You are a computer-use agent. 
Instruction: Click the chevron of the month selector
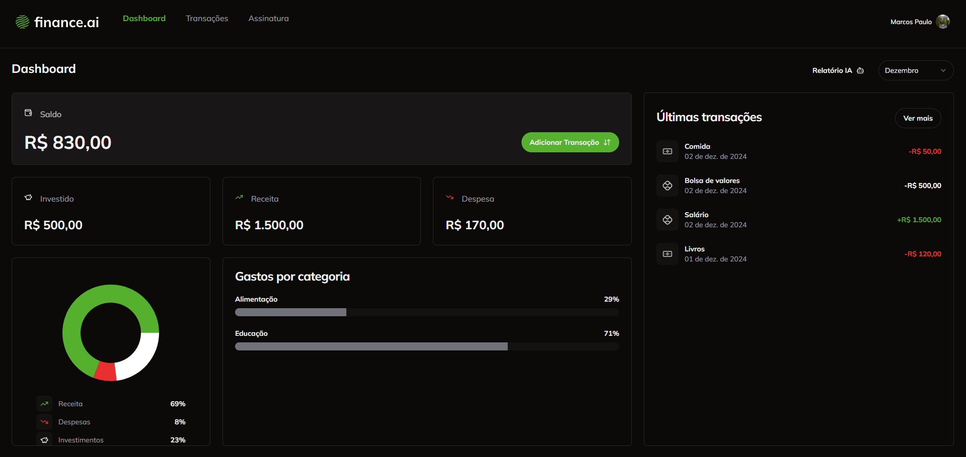pos(943,70)
